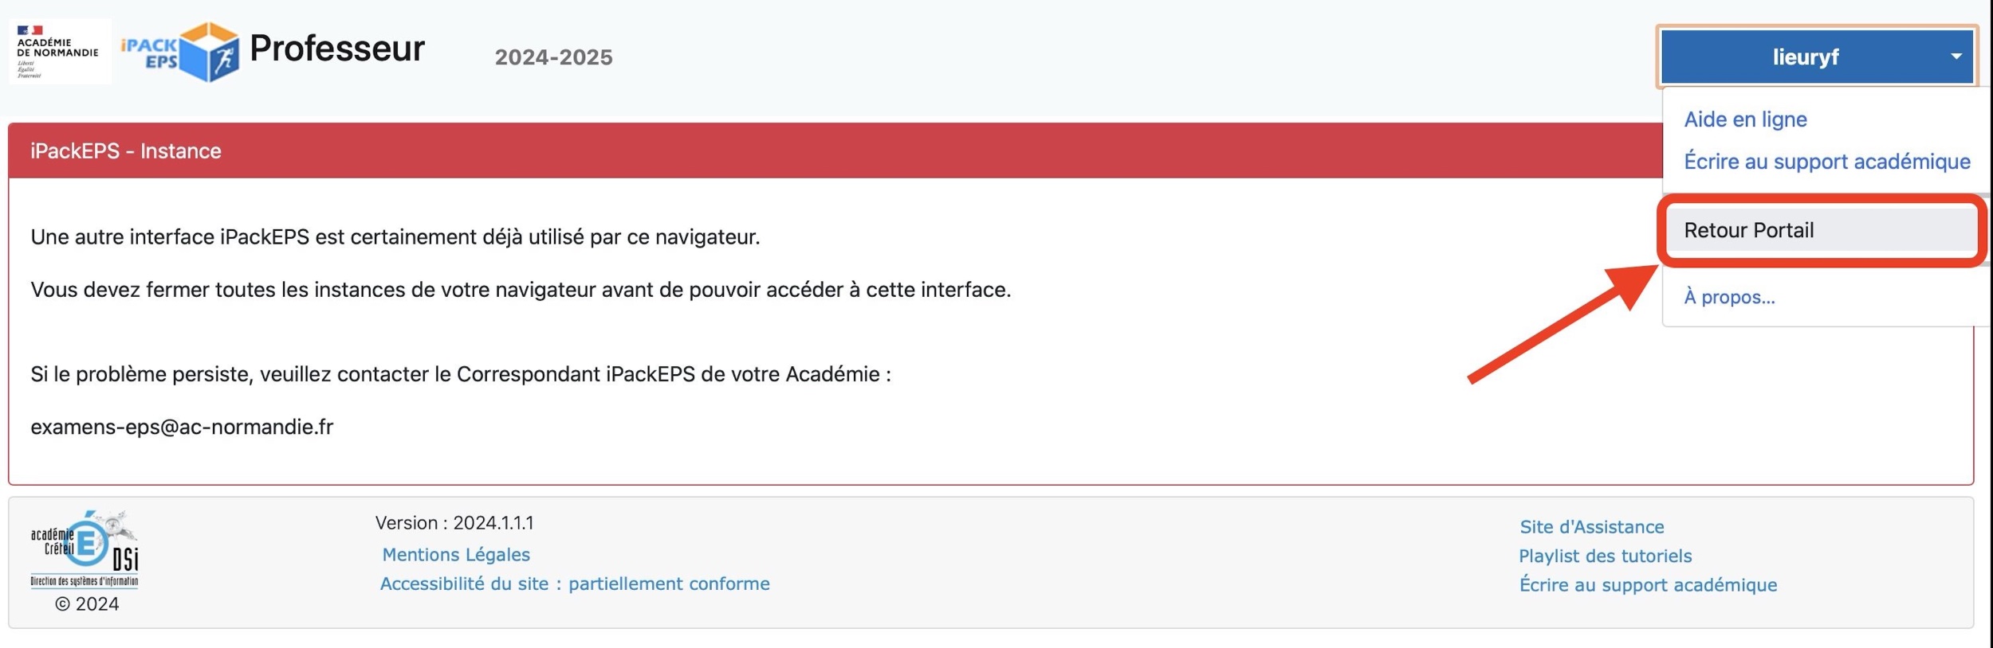
Task: Choose Retour Portail menu entry
Action: coord(1748,230)
